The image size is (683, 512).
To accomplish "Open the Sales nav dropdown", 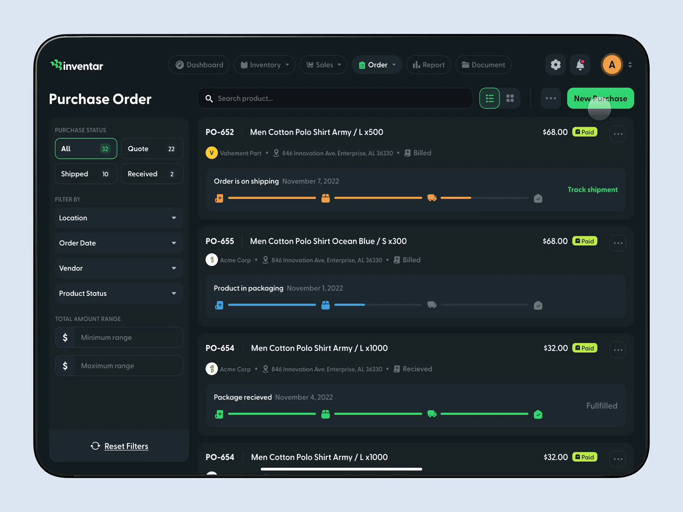I will point(323,65).
